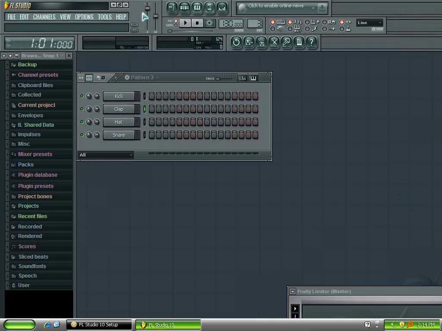Click the Record transport button
The image size is (442, 331).
209,23
